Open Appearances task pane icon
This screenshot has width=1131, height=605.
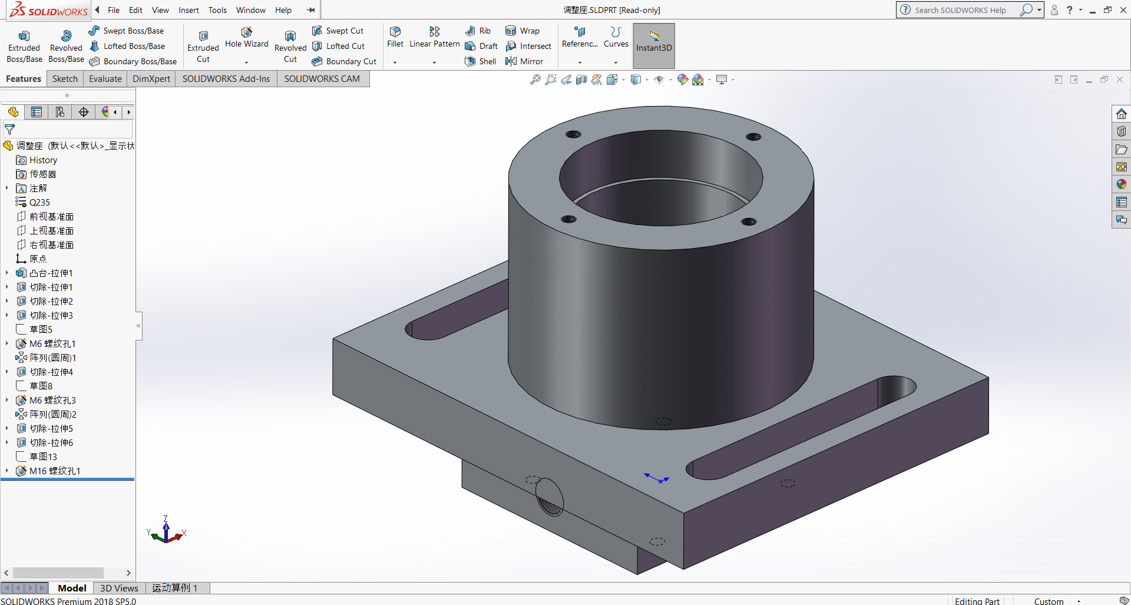click(x=1122, y=184)
